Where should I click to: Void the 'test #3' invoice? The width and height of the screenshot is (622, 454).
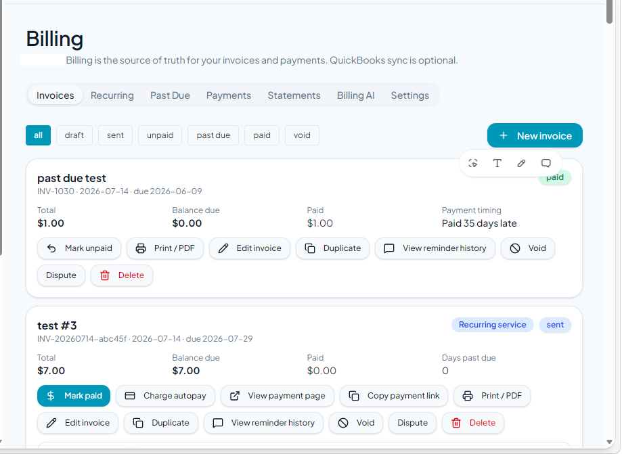click(x=356, y=423)
